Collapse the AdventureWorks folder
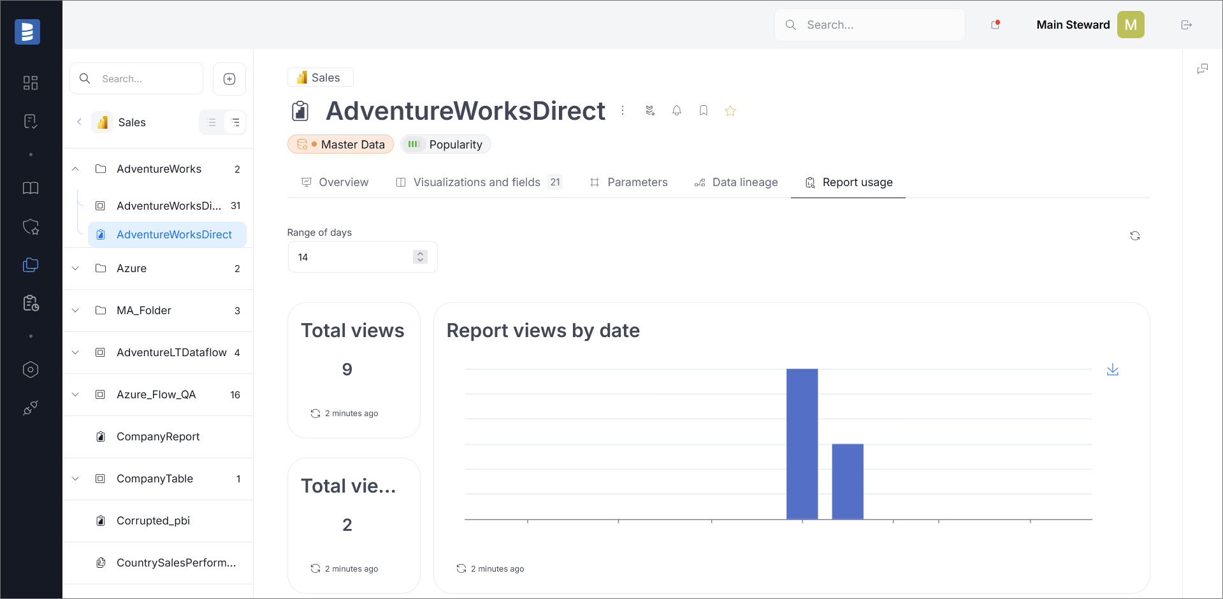 click(x=75, y=168)
